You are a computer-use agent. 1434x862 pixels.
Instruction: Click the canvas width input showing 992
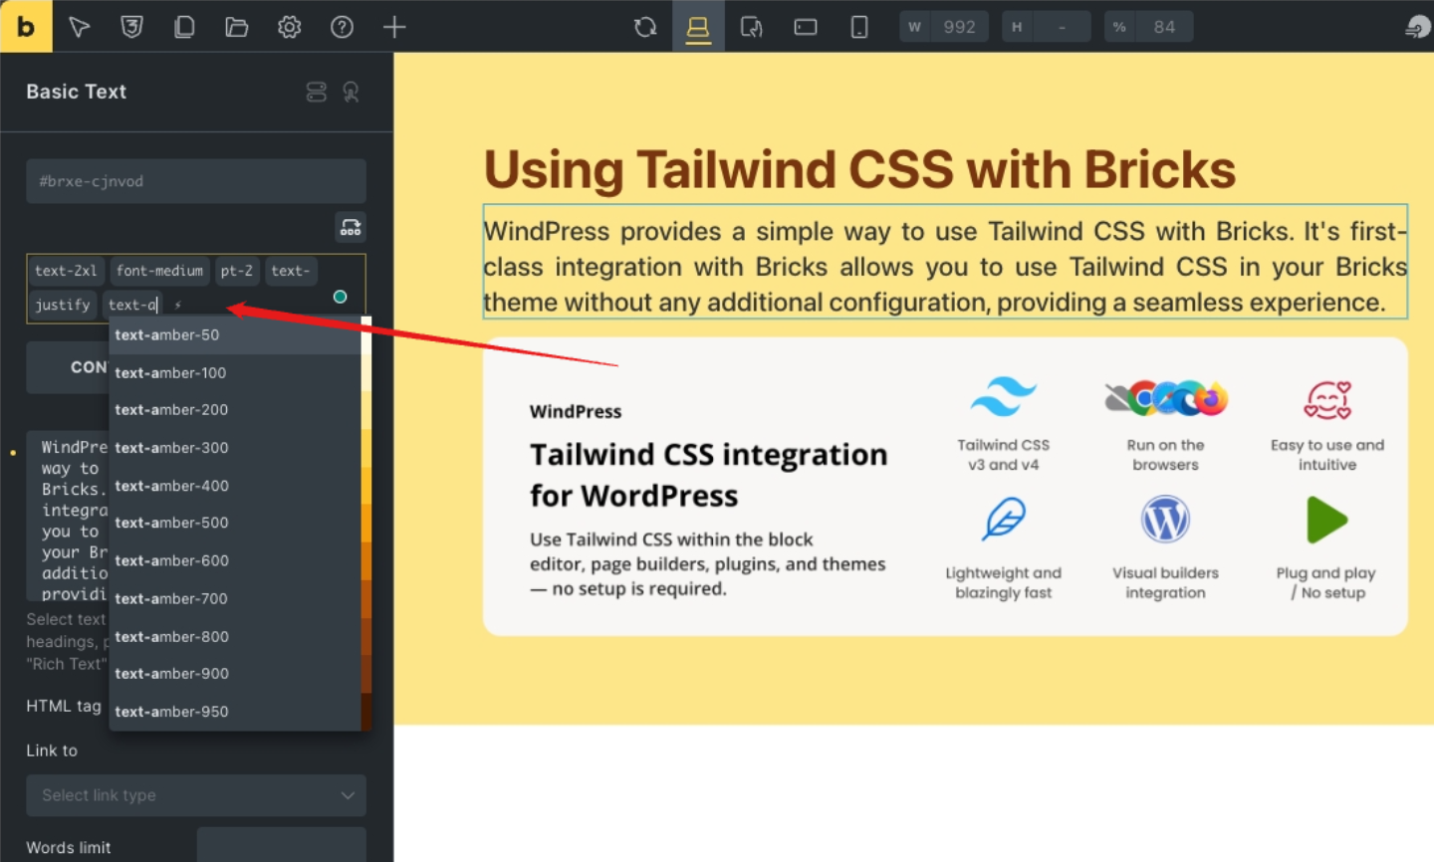click(959, 27)
